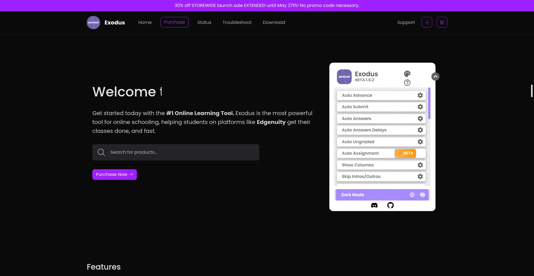Click the Exodus app logo in panel
Image resolution: width=534 pixels, height=276 pixels.
click(x=344, y=77)
